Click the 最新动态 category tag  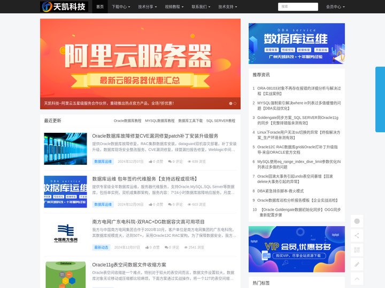tap(101, 247)
